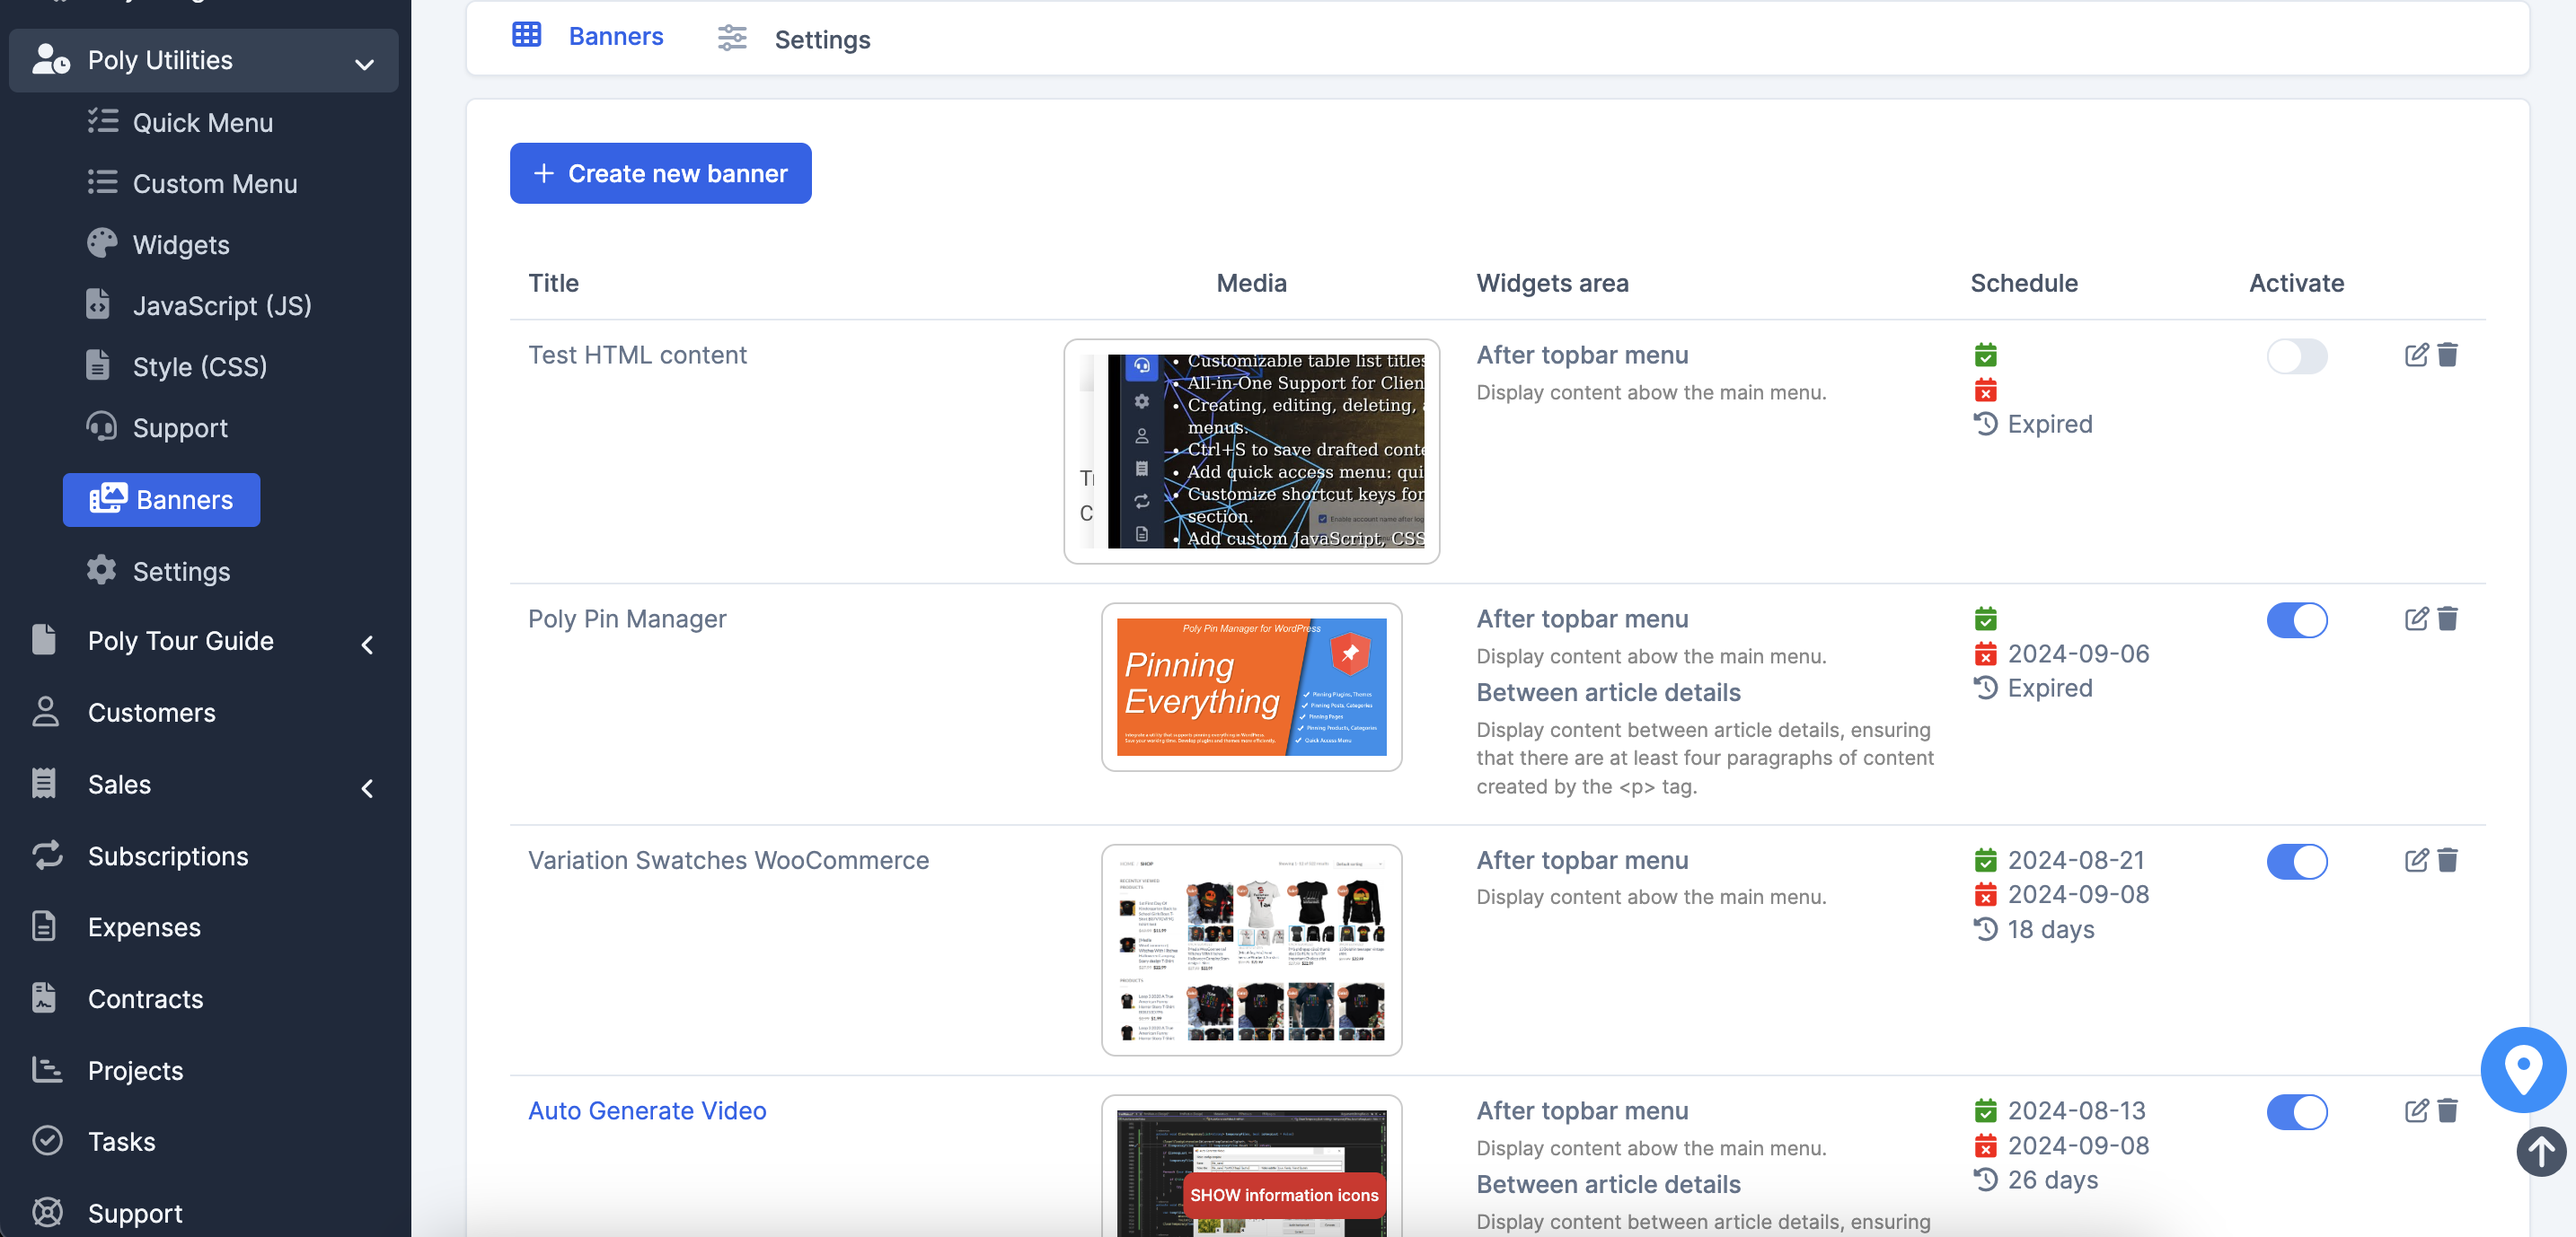Click the blue map pin floating button
Image resolution: width=2576 pixels, height=1237 pixels.
tap(2522, 1069)
